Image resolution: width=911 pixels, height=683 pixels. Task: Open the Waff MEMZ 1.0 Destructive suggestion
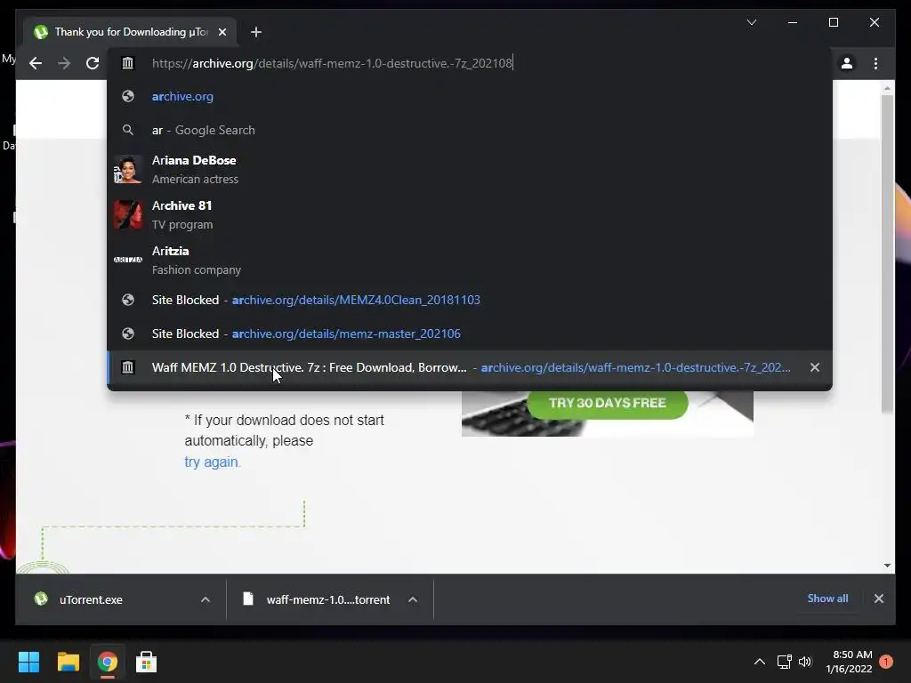pyautogui.click(x=470, y=367)
